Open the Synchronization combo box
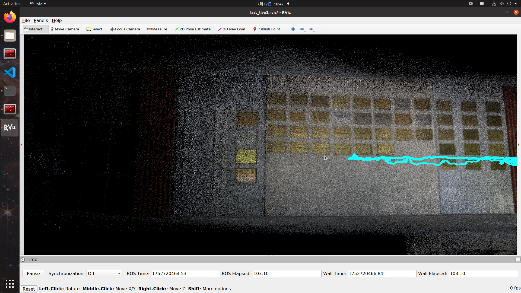521x293 pixels. pyautogui.click(x=104, y=273)
